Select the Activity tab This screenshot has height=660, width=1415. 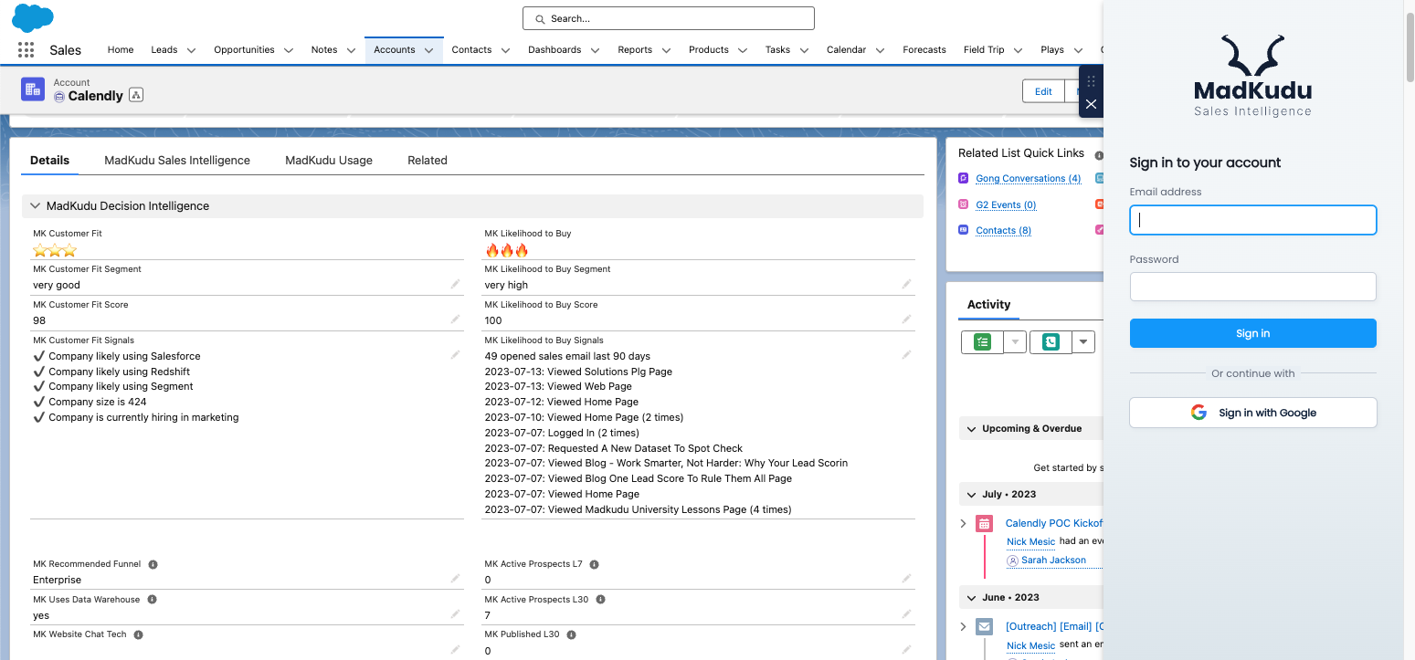pos(988,305)
